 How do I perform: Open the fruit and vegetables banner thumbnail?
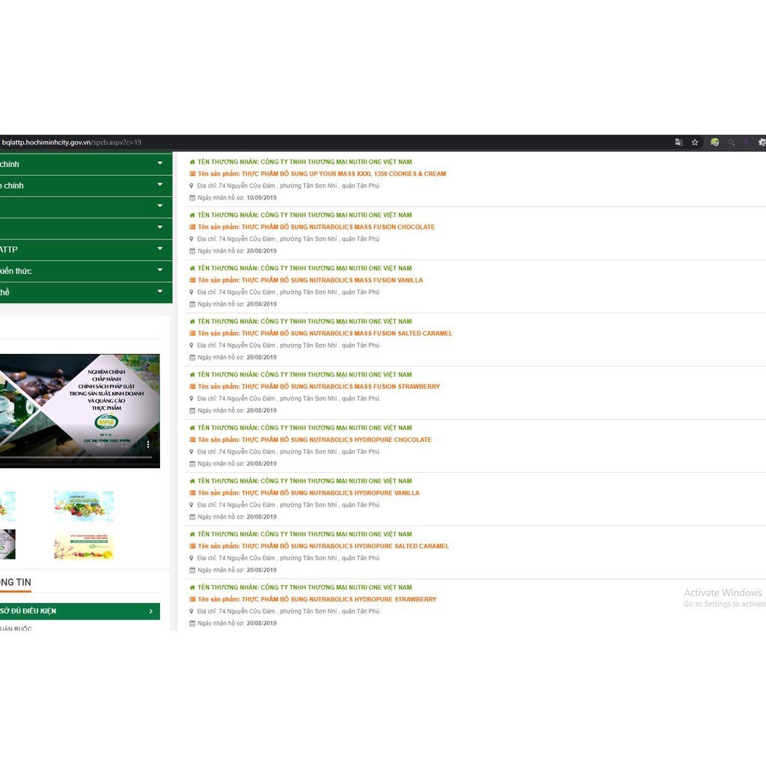pos(84,506)
